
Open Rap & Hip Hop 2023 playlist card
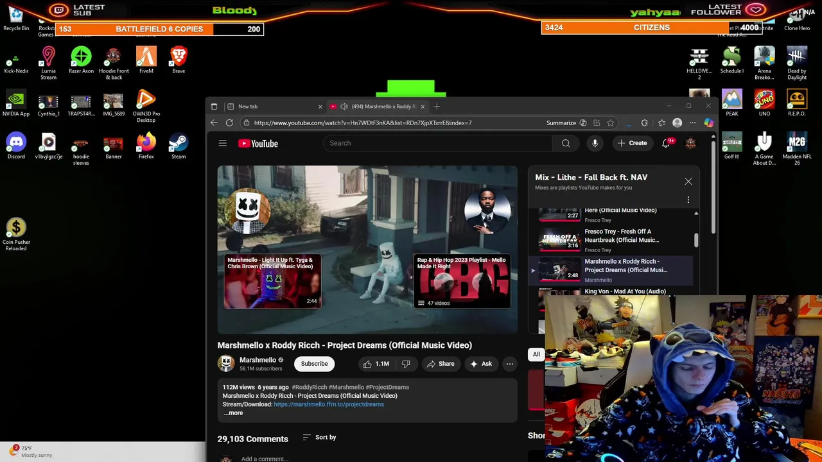tap(462, 282)
